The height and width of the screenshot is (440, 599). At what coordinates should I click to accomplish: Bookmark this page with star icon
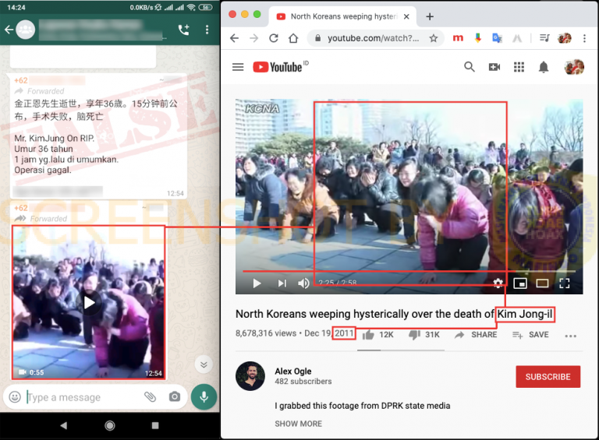pyautogui.click(x=433, y=38)
